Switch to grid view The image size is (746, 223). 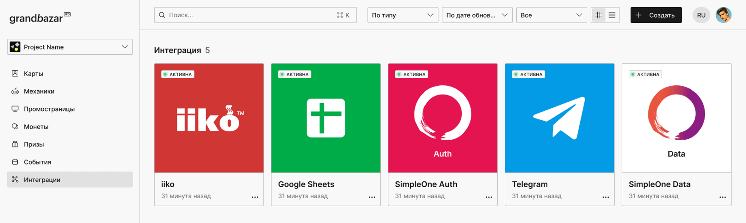[x=598, y=15]
